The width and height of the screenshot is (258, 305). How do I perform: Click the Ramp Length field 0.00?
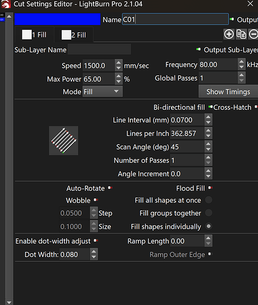coord(187,241)
